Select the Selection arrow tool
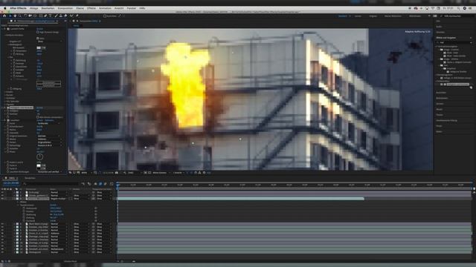This screenshot has width=476, height=267. pyautogui.click(x=10, y=16)
